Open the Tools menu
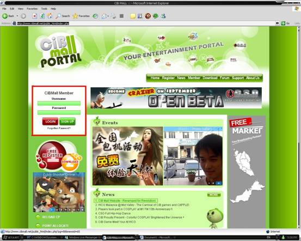This screenshot has width=301, height=241. pyautogui.click(x=44, y=9)
